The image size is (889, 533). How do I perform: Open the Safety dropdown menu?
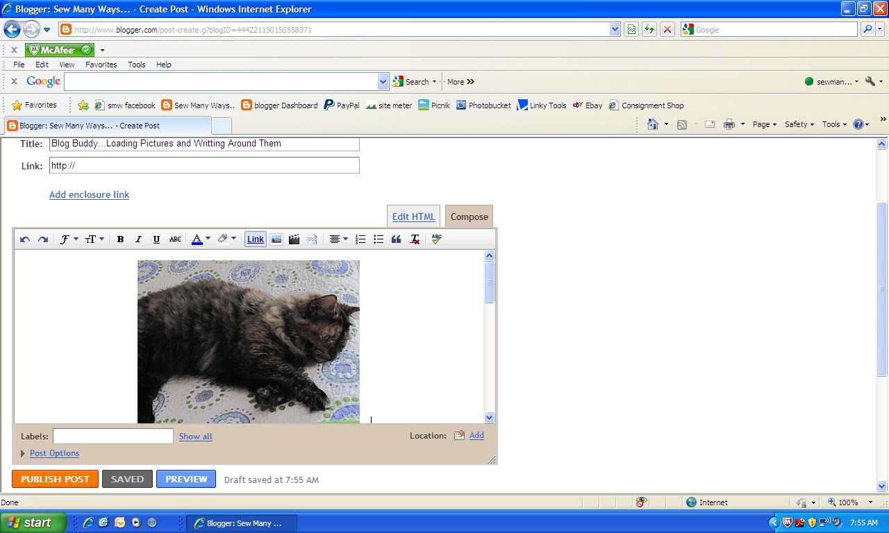click(799, 124)
